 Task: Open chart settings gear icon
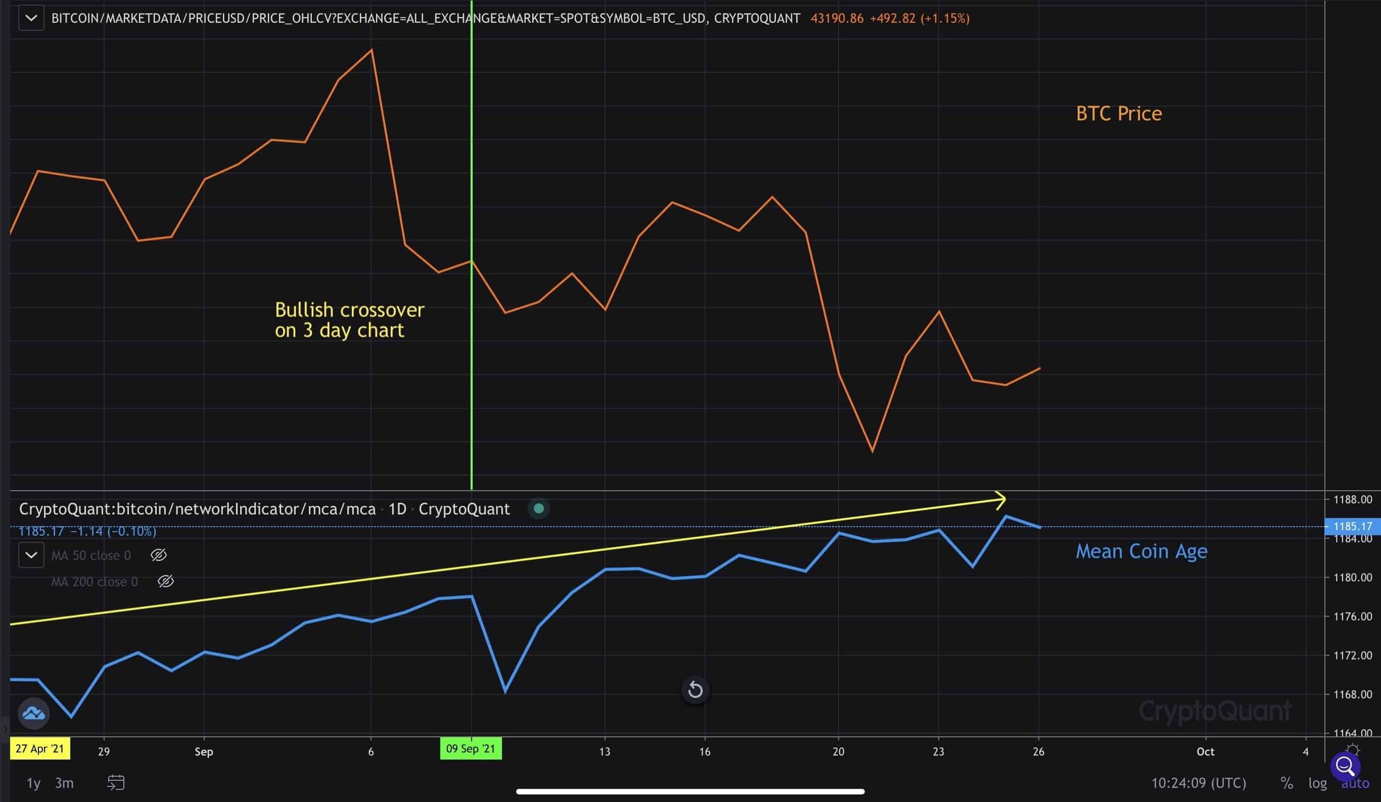[1352, 749]
